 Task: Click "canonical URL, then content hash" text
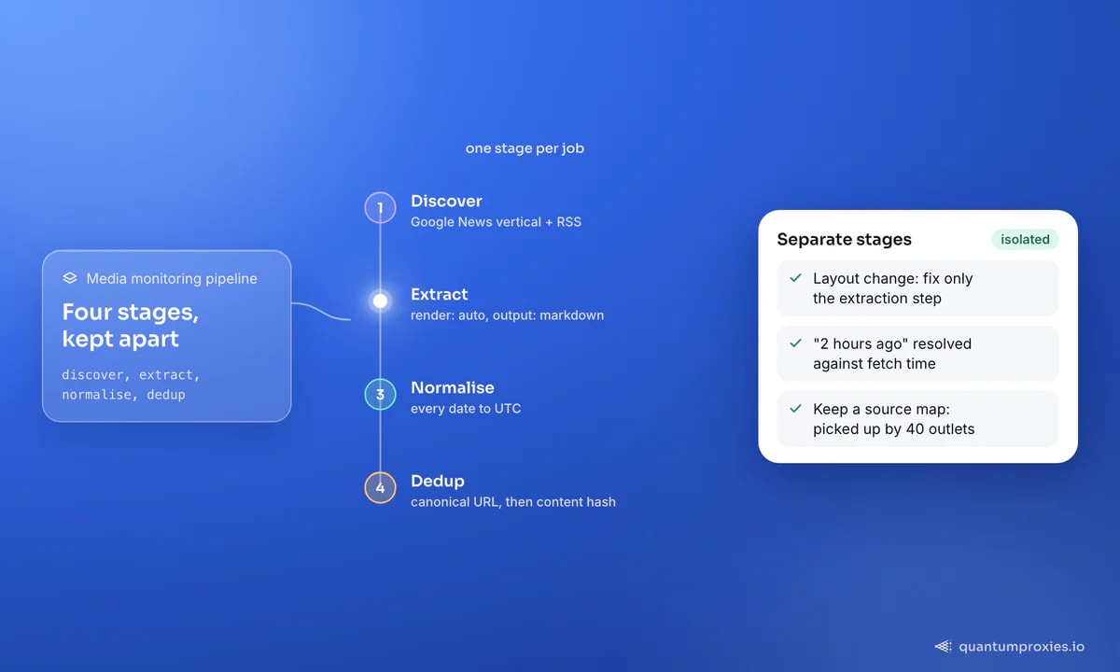pyautogui.click(x=513, y=502)
